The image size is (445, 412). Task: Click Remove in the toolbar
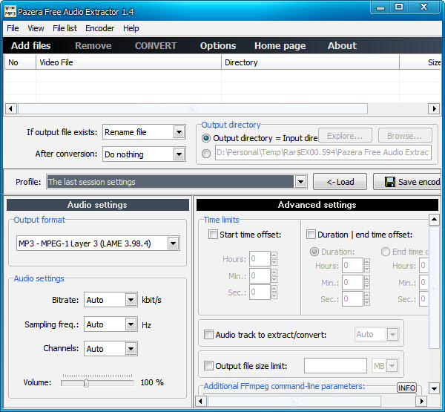(x=93, y=46)
